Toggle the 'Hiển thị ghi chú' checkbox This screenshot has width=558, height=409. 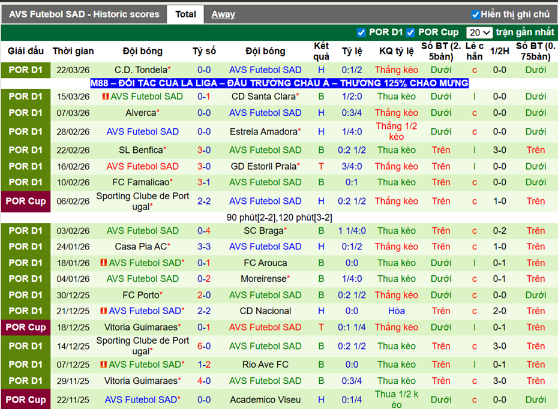(476, 14)
